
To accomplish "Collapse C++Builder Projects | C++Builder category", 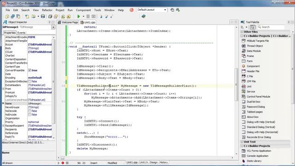I will (242, 36).
